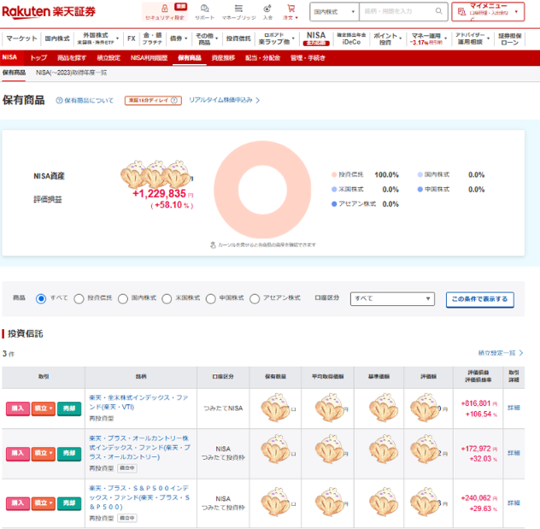Switch to the 商品を探す tab

[72, 58]
